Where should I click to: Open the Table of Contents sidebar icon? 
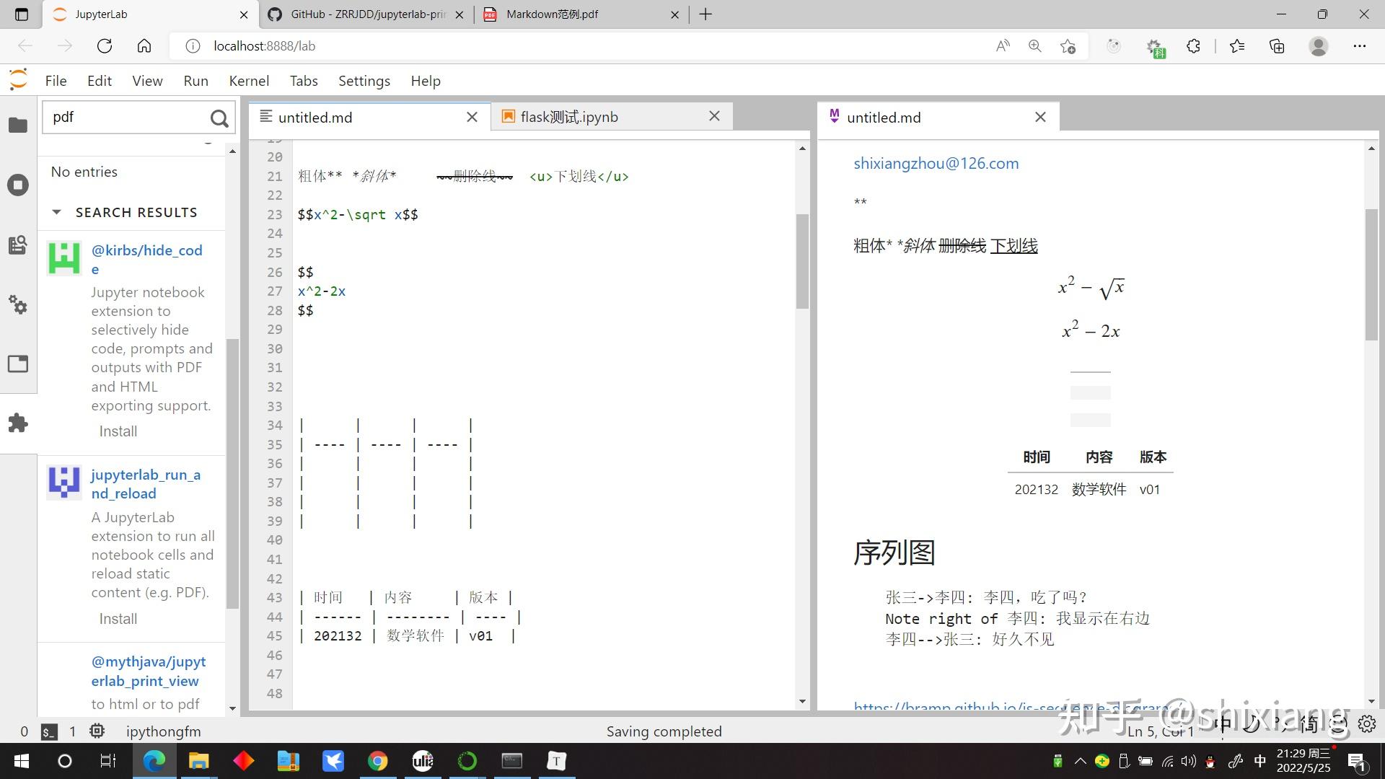pos(18,245)
